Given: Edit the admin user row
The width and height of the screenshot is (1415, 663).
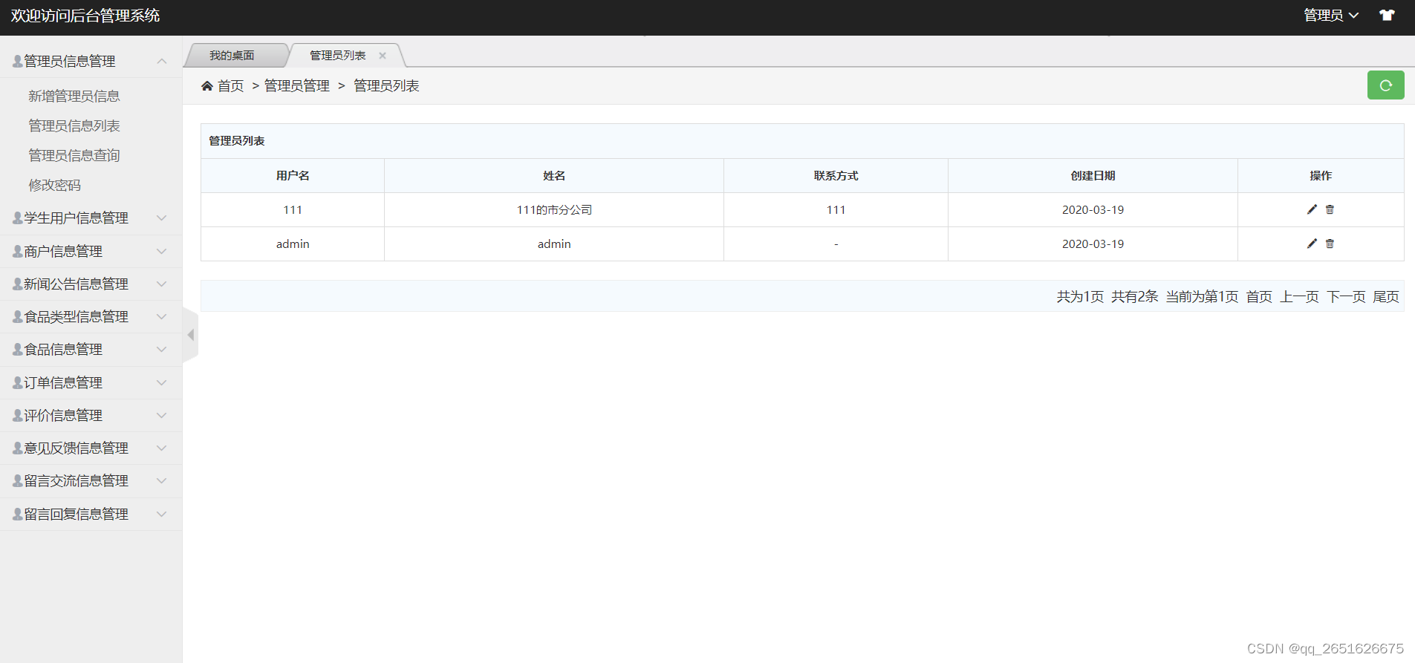Looking at the screenshot, I should coord(1312,244).
